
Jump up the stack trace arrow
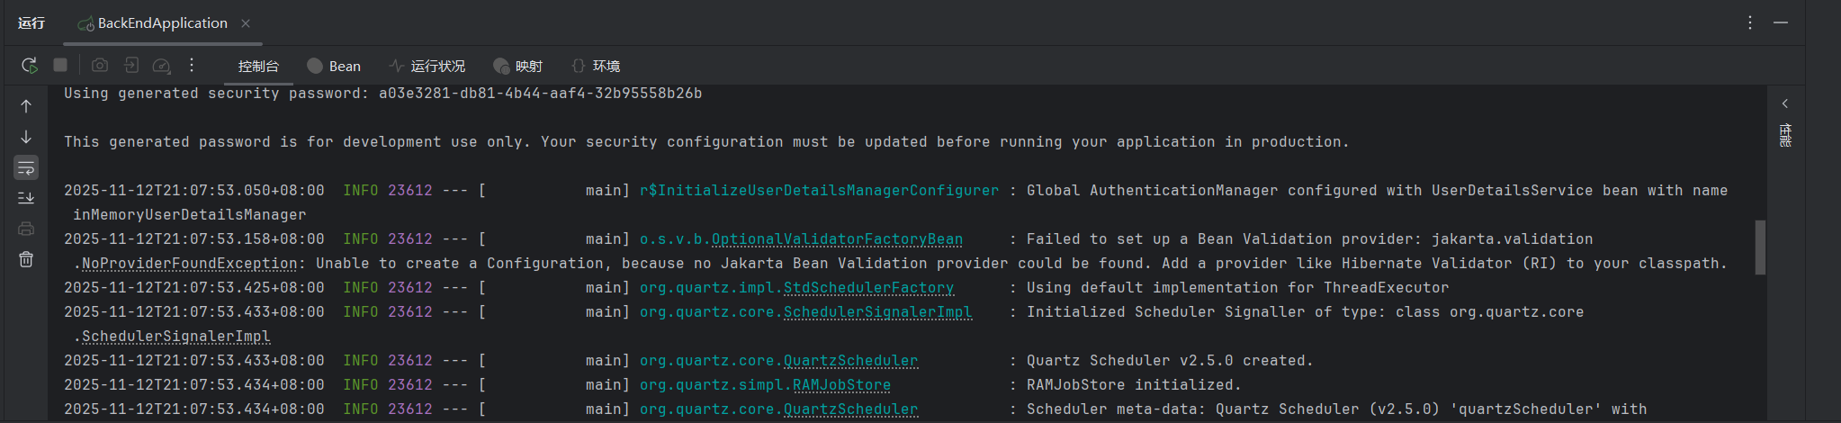click(x=26, y=106)
